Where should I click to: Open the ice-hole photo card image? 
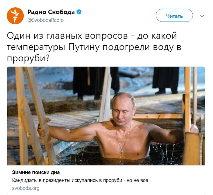[x=106, y=116]
